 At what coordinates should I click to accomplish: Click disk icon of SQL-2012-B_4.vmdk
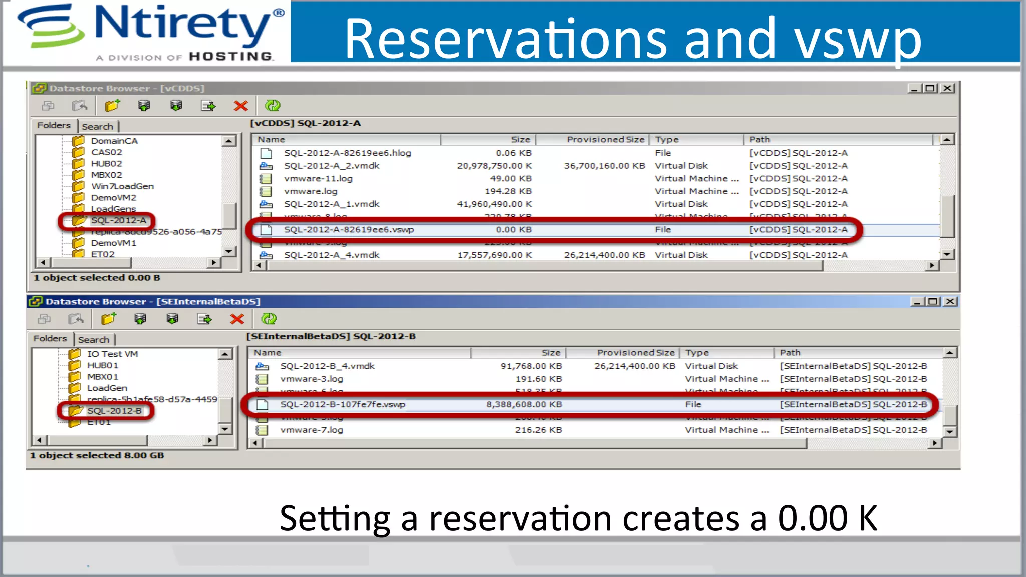[x=262, y=366]
